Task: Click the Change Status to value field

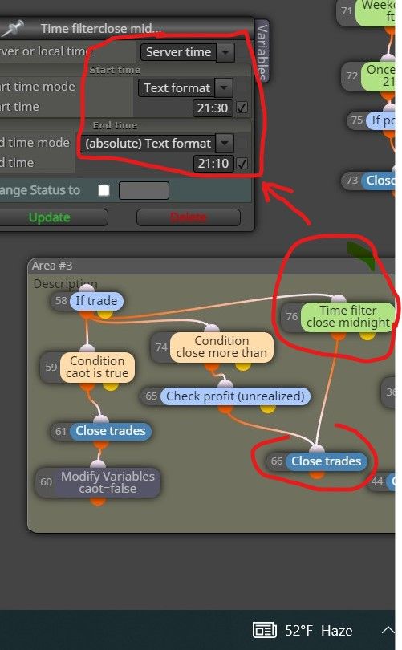Action: (x=144, y=190)
